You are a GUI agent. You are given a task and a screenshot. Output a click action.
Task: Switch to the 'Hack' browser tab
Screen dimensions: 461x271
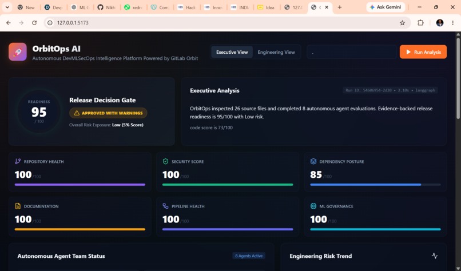tap(186, 7)
